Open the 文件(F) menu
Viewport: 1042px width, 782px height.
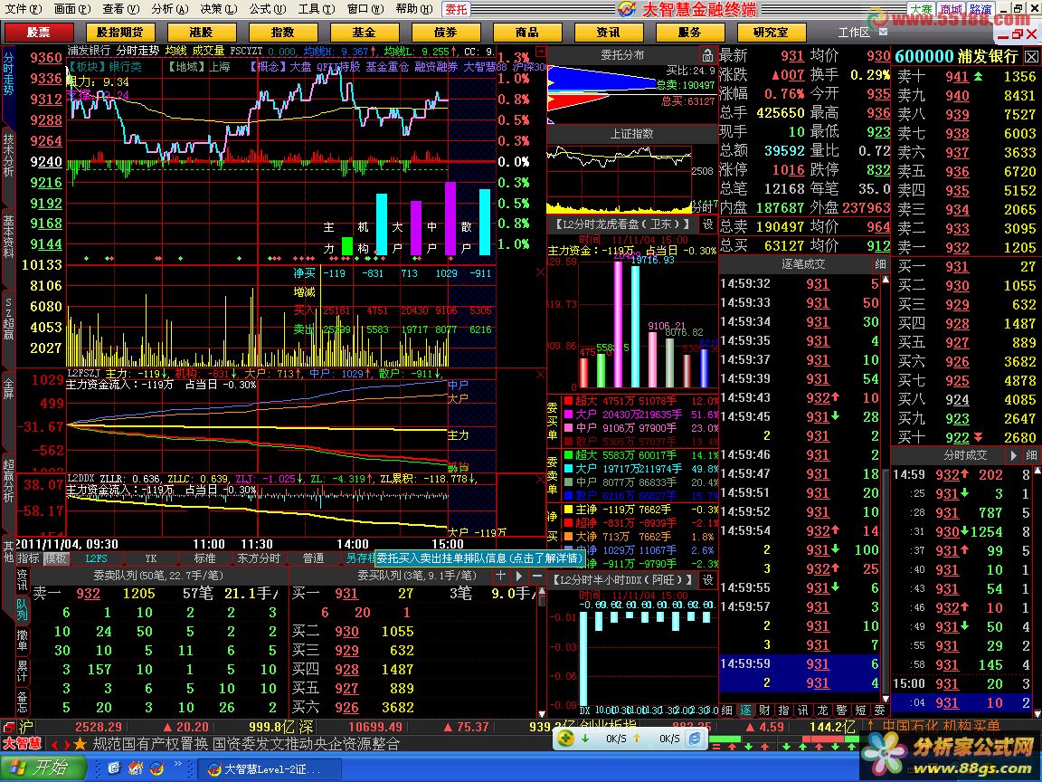click(x=24, y=9)
